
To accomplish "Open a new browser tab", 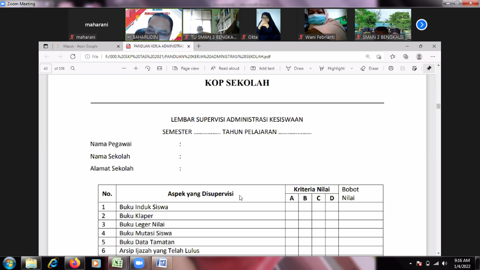I will click(199, 46).
